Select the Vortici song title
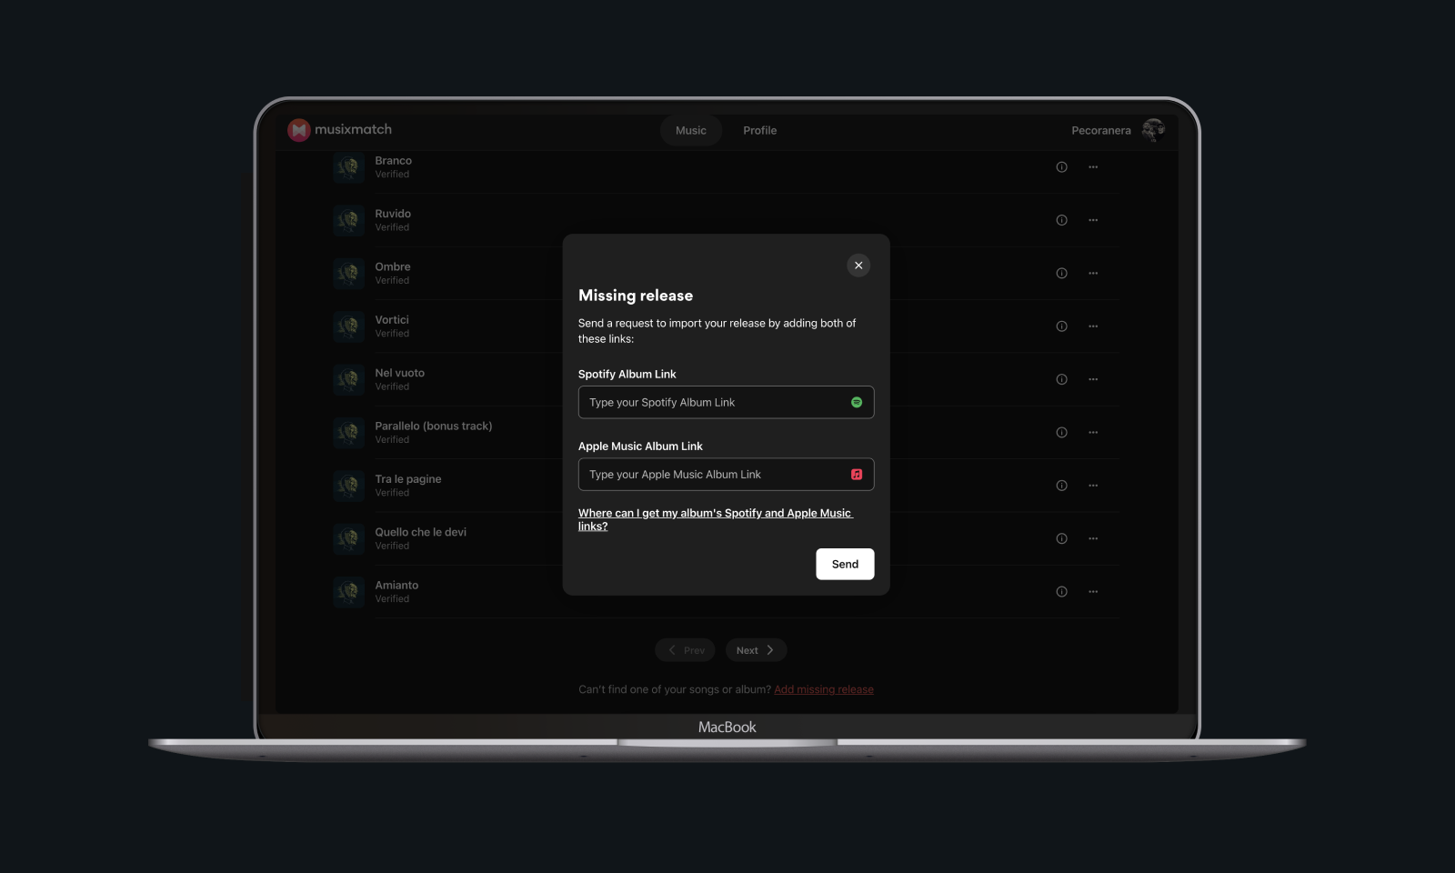Image resolution: width=1455 pixels, height=873 pixels. pos(392,319)
